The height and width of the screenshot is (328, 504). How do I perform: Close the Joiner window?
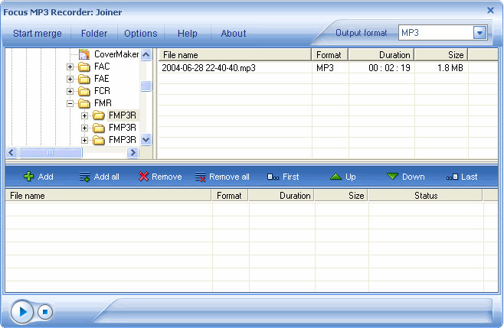coord(490,10)
